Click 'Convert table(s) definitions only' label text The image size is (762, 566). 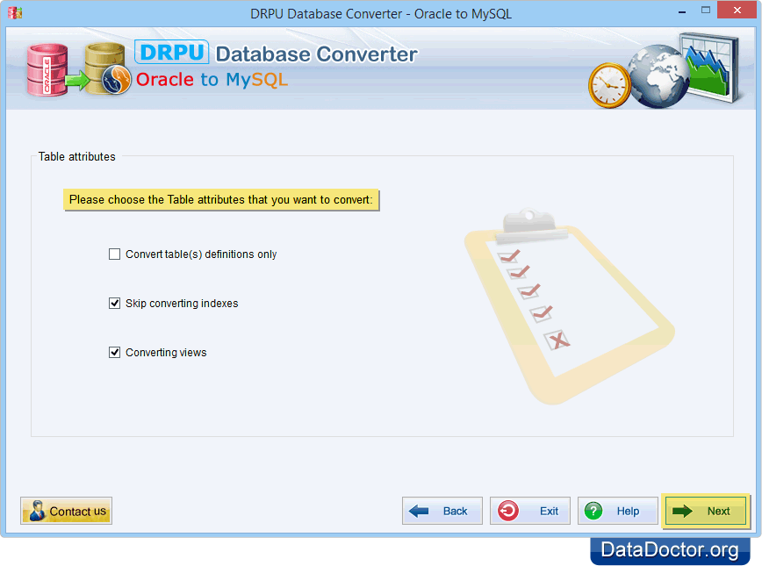201,254
